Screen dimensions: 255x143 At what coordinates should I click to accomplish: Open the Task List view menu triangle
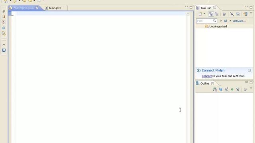(251, 13)
